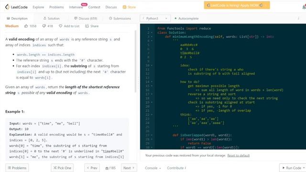Image resolution: width=306 pixels, height=172 pixels.
Task: Click the Medium difficulty label
Action: [x=12, y=26]
